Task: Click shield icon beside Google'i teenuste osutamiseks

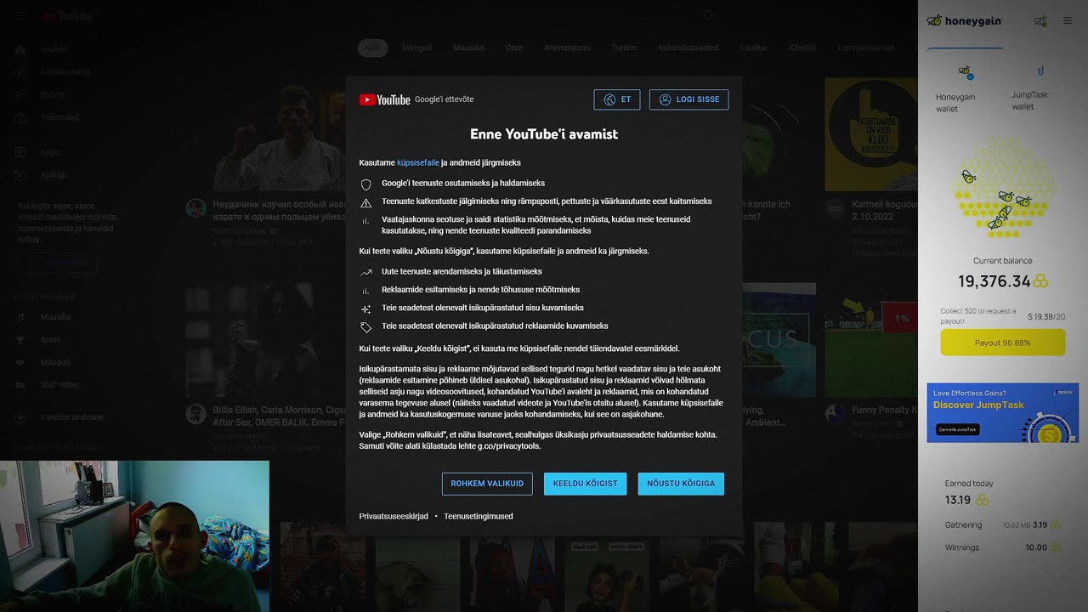Action: pos(366,184)
